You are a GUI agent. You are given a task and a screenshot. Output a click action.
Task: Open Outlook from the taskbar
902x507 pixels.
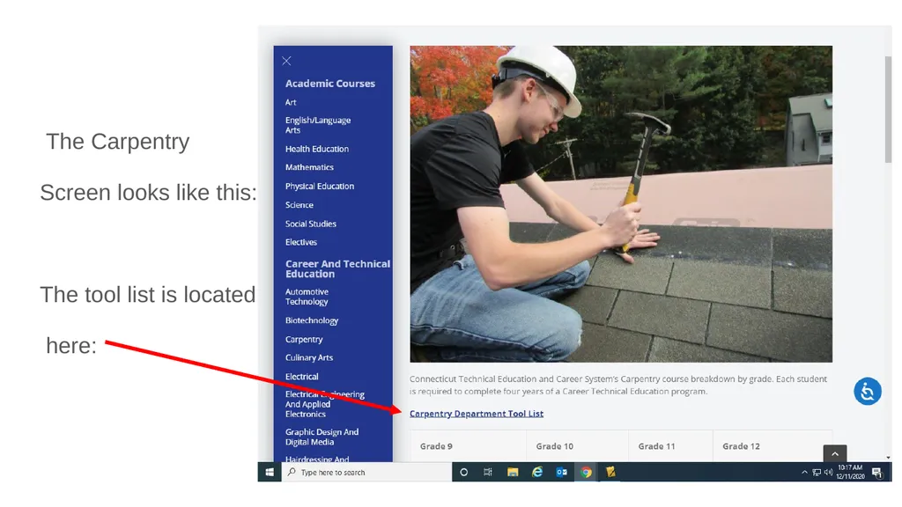point(561,473)
